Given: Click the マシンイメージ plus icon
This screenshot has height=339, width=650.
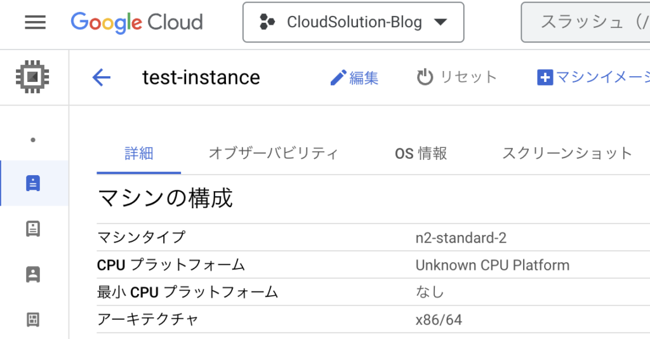Looking at the screenshot, I should pyautogui.click(x=545, y=77).
